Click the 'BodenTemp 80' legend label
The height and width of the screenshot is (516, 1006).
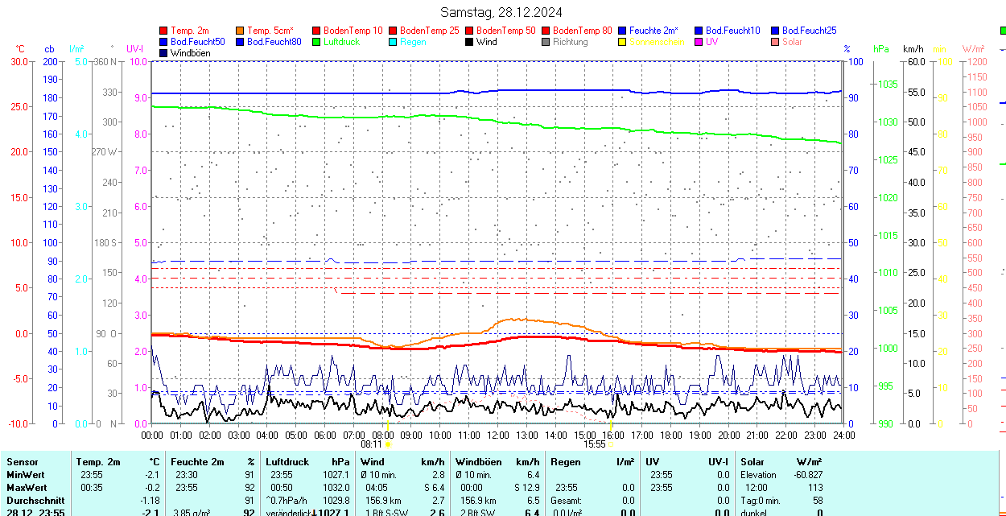pos(583,31)
